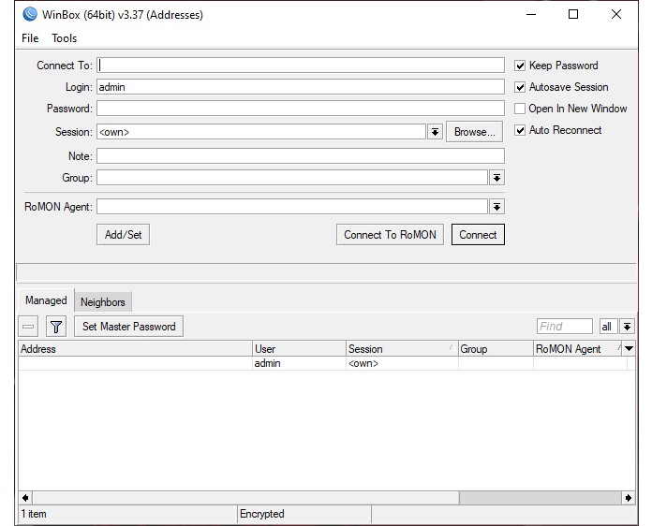This screenshot has width=652, height=526.
Task: Click into the Find search box
Action: click(565, 327)
